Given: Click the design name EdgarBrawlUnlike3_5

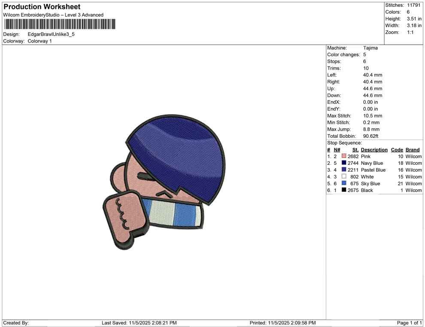Looking at the screenshot, I should click(x=51, y=34).
